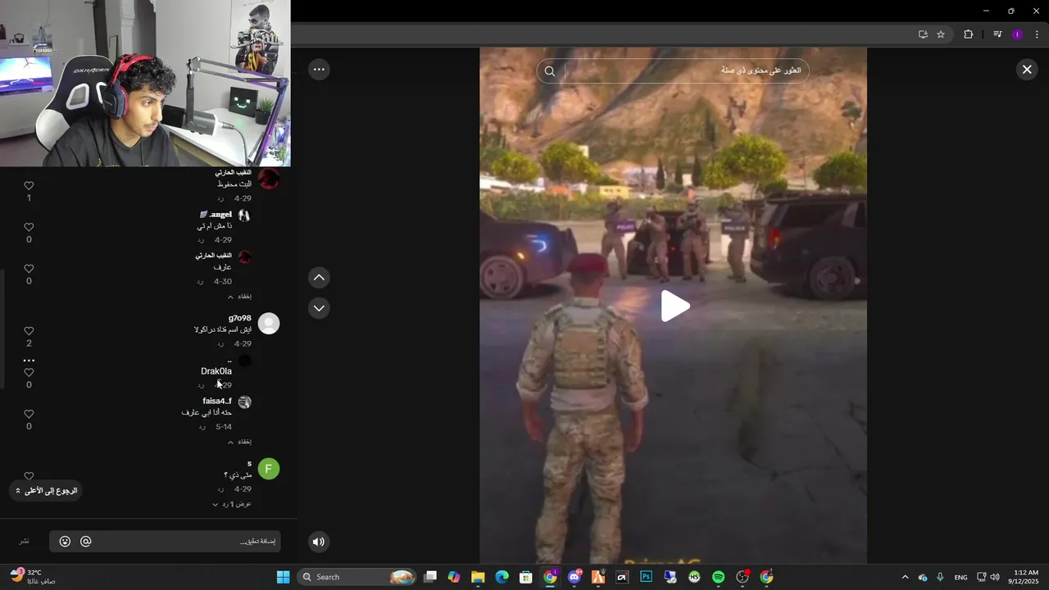The width and height of the screenshot is (1049, 590).
Task: Open the Chrome media control icon
Action: coord(997,34)
